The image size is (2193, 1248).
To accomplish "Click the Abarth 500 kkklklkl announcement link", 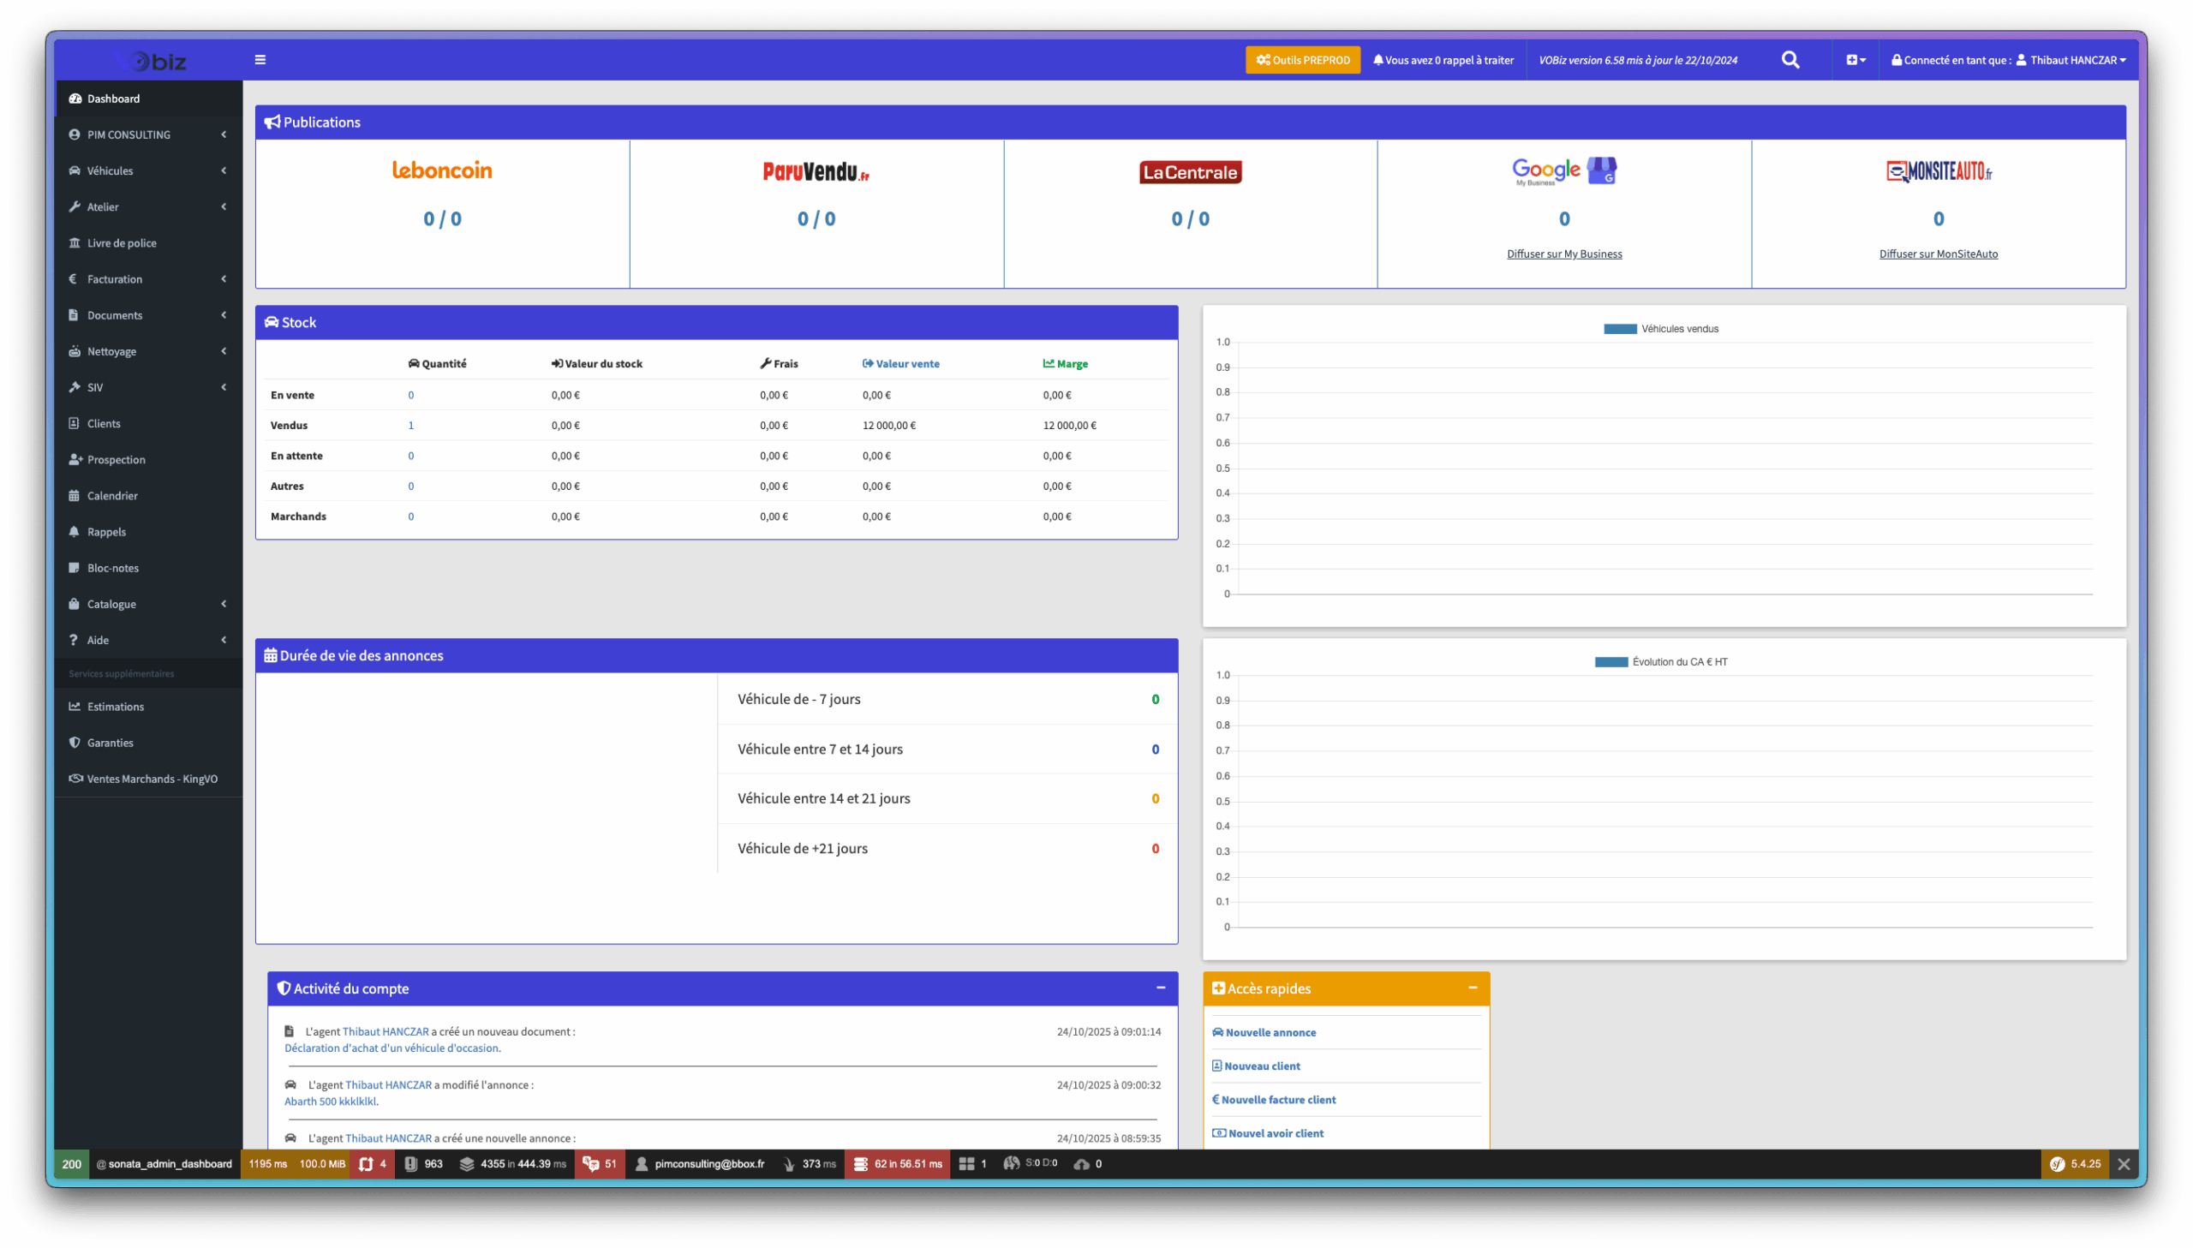I will coord(330,1102).
